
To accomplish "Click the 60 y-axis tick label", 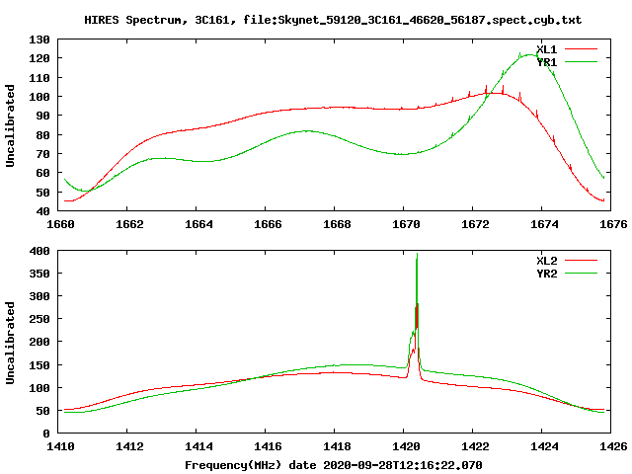I will 43,174.
